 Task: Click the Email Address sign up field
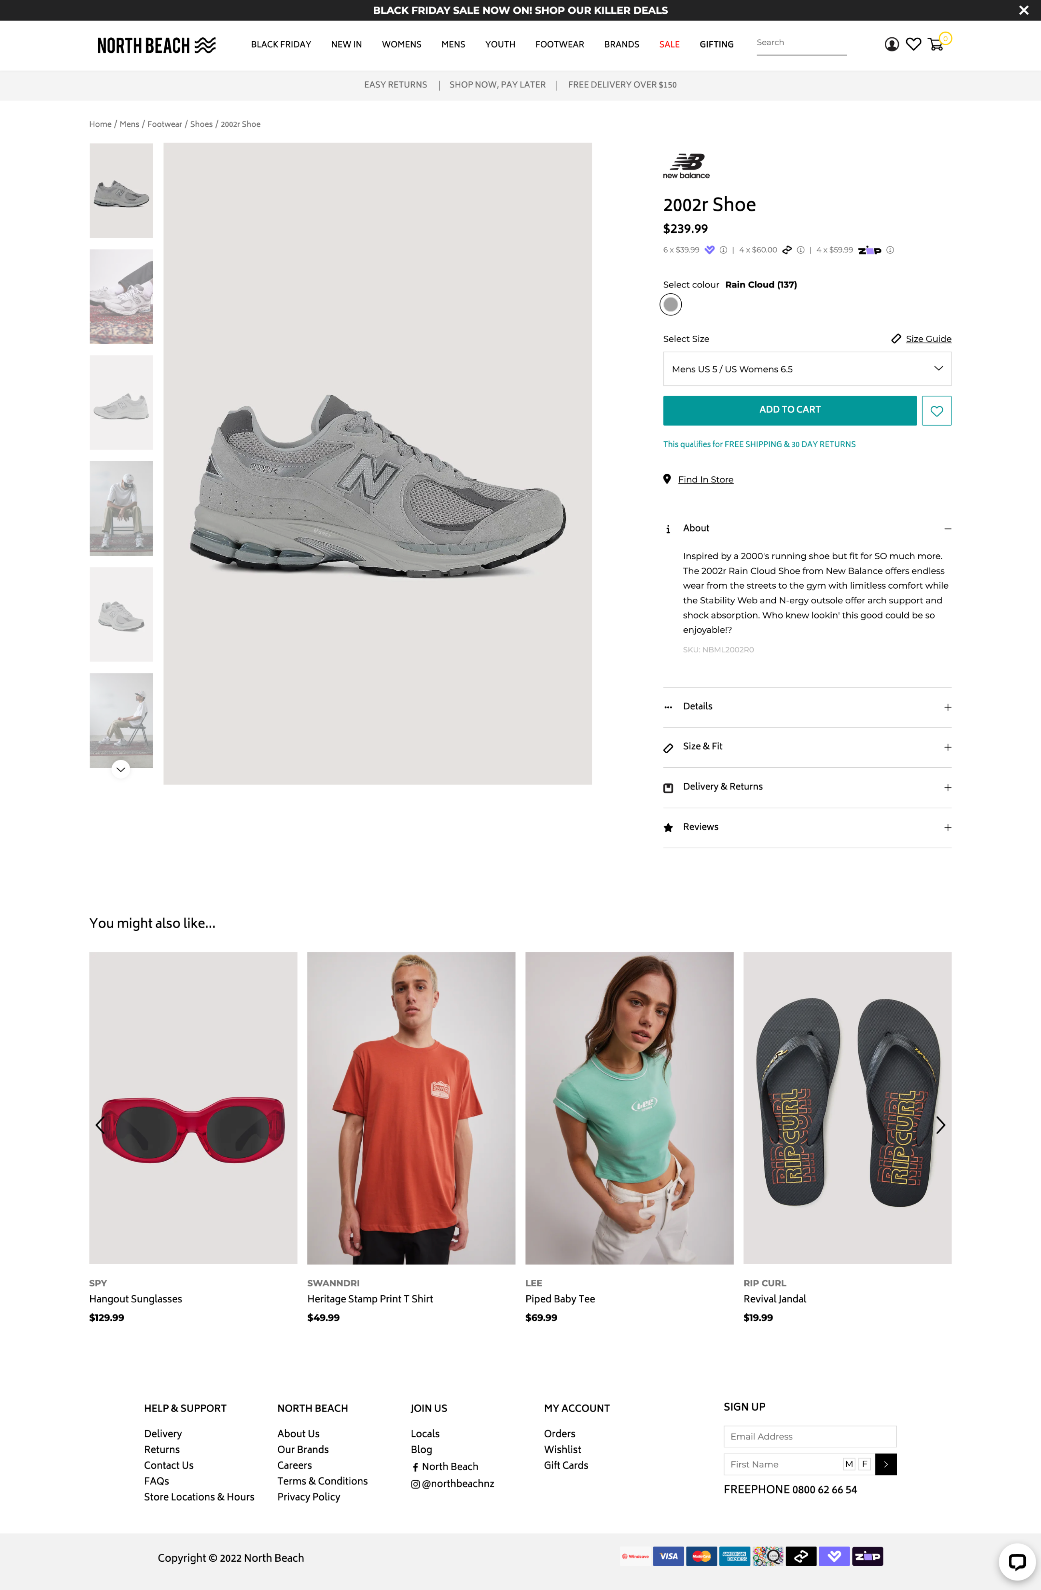click(x=810, y=1436)
